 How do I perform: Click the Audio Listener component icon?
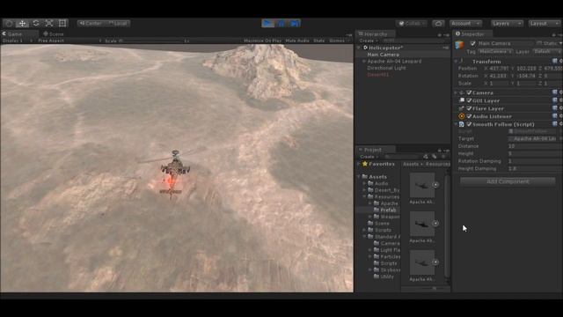pos(462,116)
